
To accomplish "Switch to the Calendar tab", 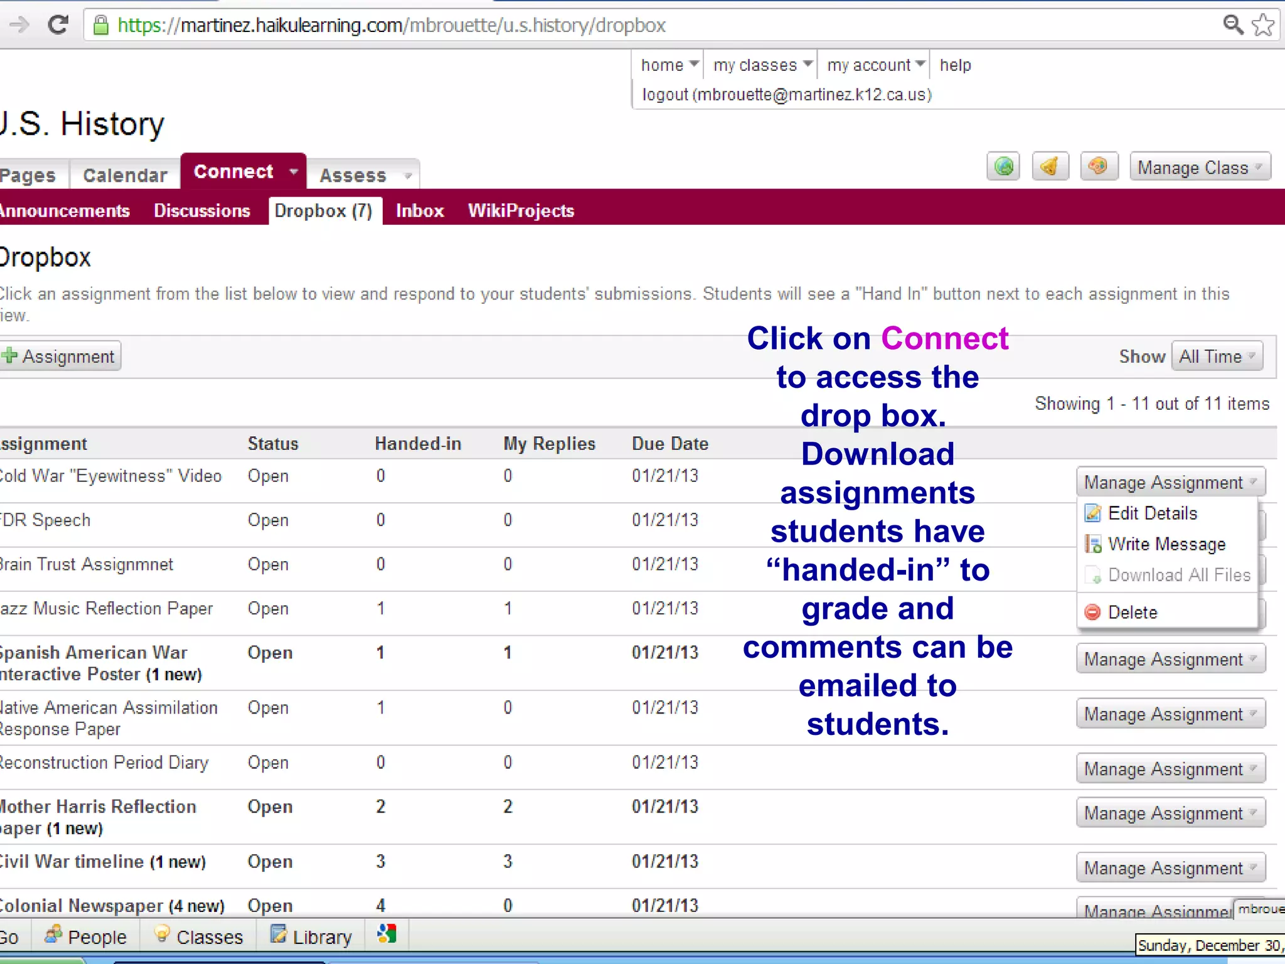I will pyautogui.click(x=125, y=175).
